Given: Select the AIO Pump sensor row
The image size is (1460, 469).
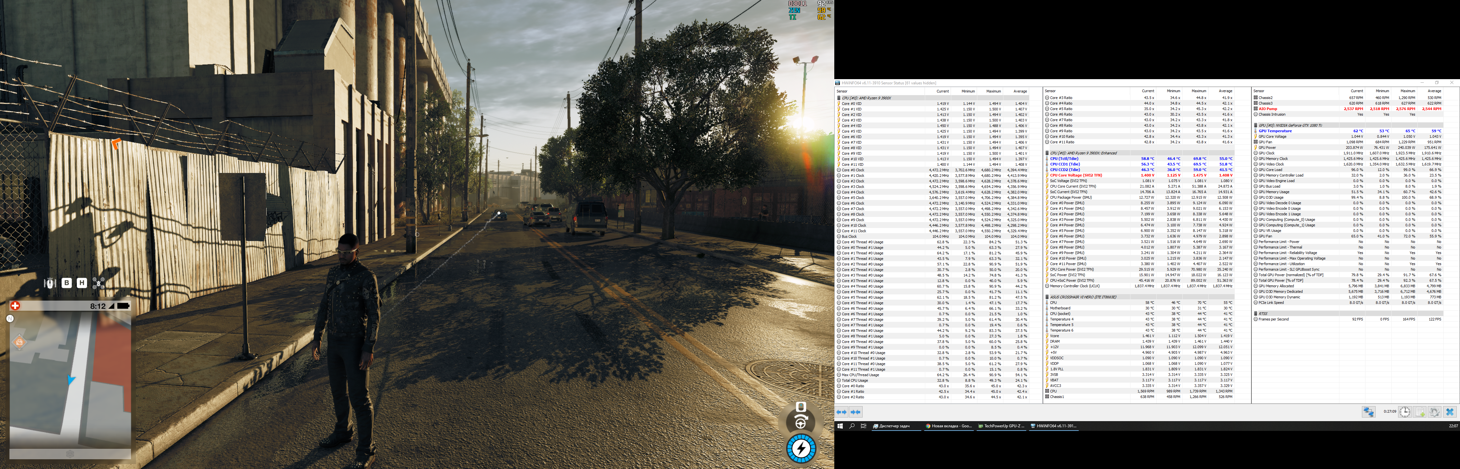Looking at the screenshot, I should [1268, 109].
